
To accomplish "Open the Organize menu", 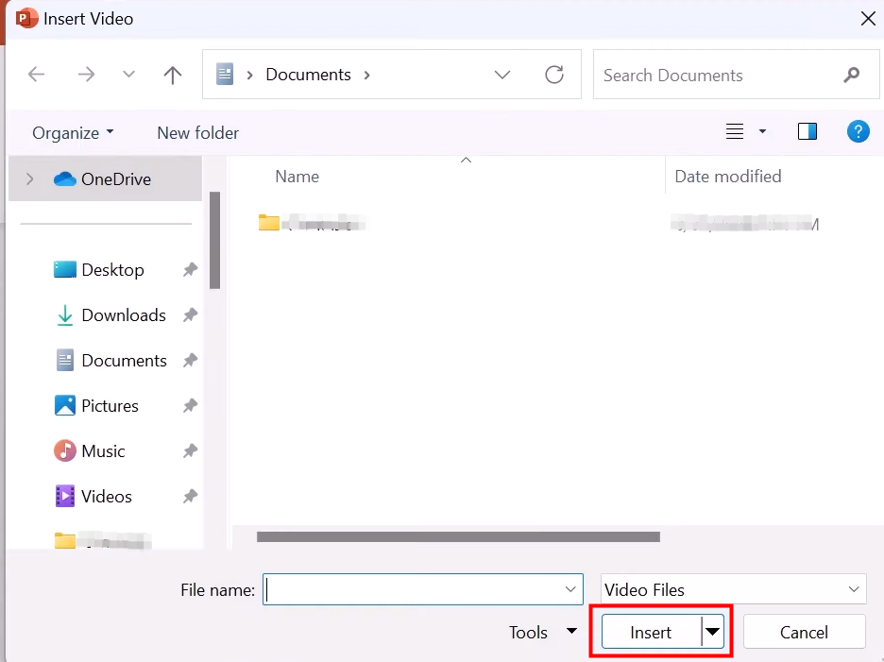I will pyautogui.click(x=73, y=133).
